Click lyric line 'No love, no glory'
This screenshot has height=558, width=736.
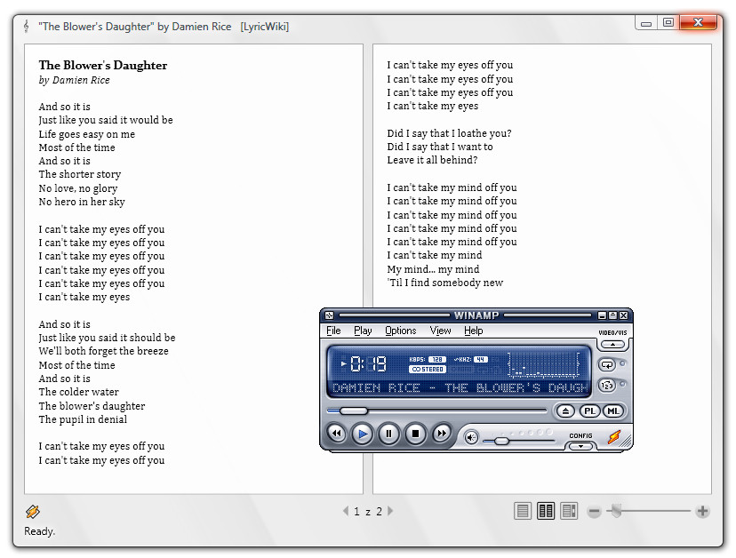(78, 188)
